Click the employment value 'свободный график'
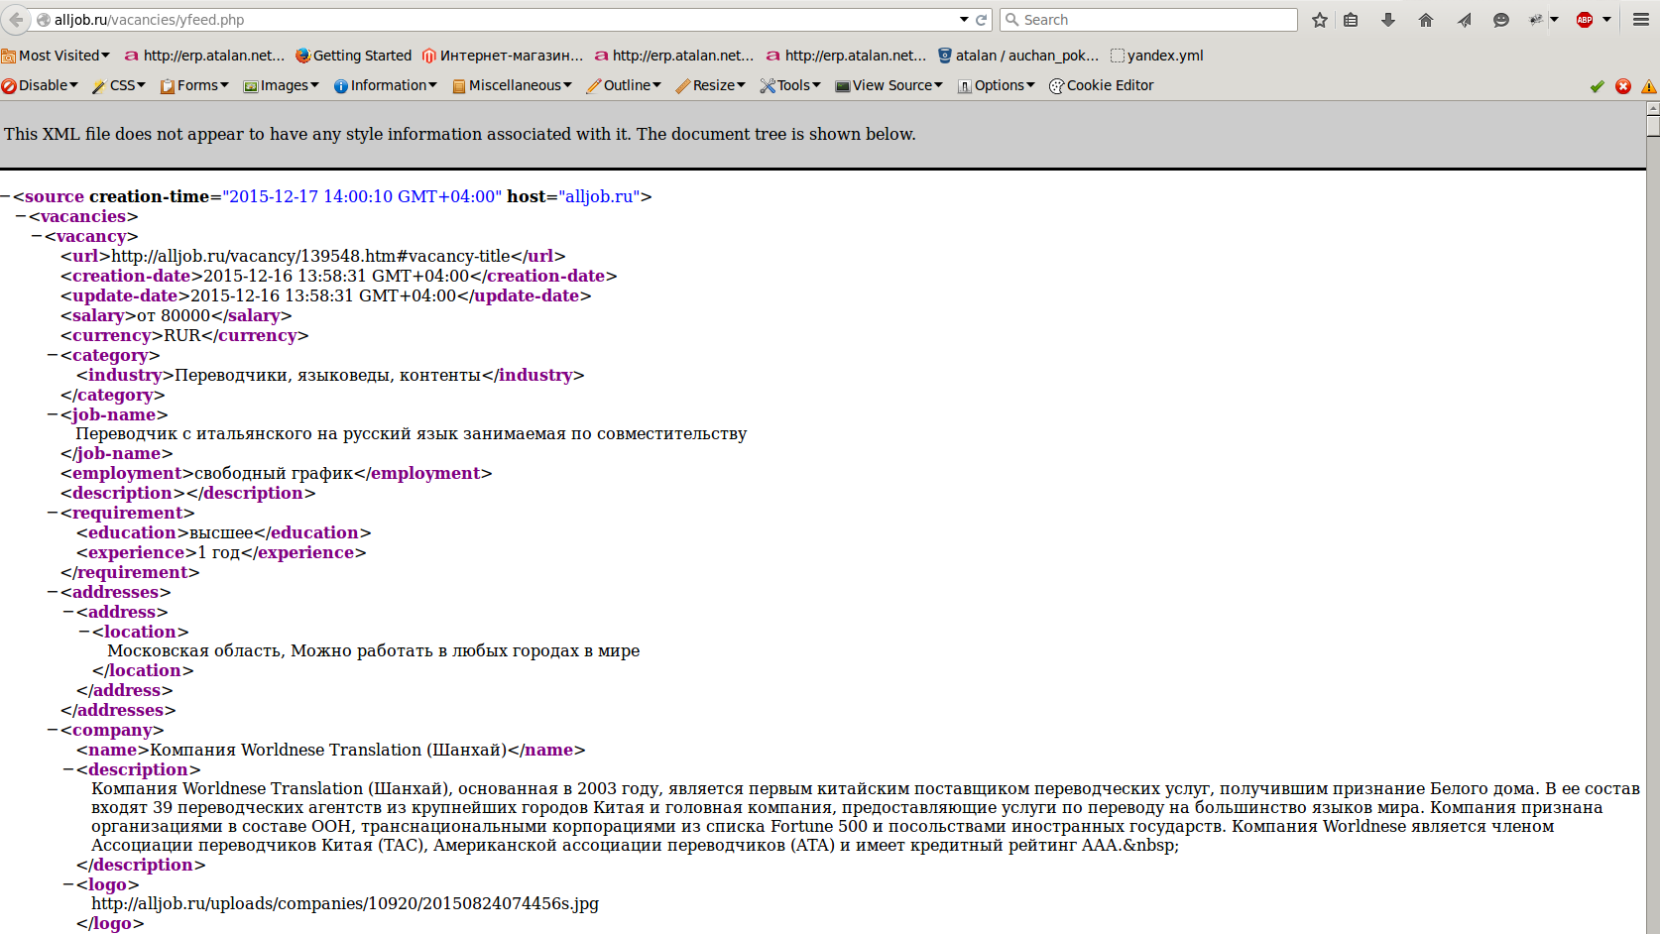 tap(274, 473)
